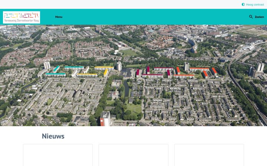
Task: Click the half-circle contrast icon
Action: pos(243,4)
